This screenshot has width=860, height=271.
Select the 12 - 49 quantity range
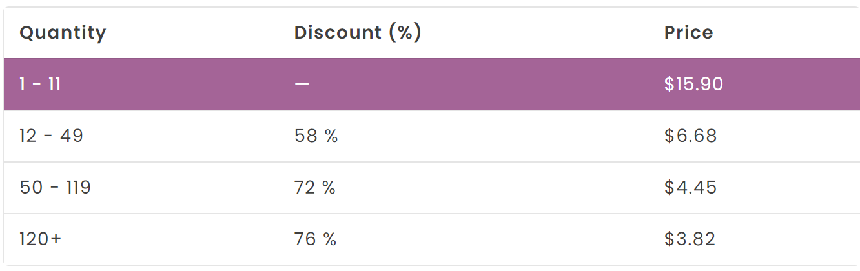[x=51, y=136]
